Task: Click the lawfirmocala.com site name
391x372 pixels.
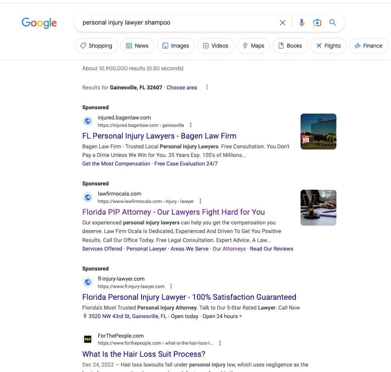Action: [119, 194]
